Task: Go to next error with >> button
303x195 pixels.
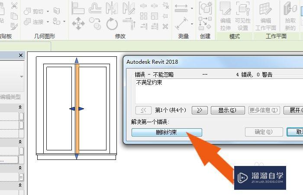Action: pos(200,110)
